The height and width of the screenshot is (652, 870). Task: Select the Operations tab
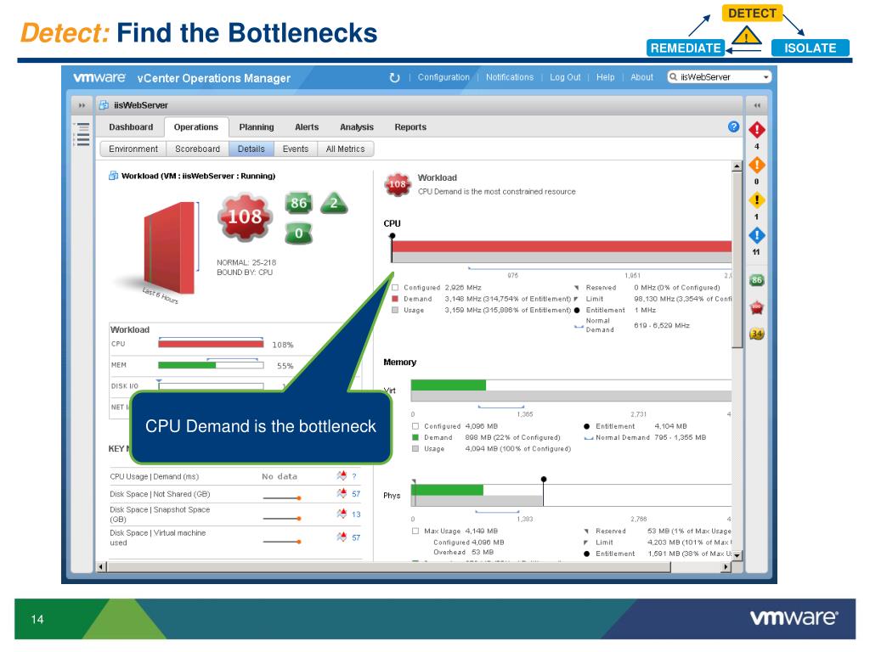196,127
